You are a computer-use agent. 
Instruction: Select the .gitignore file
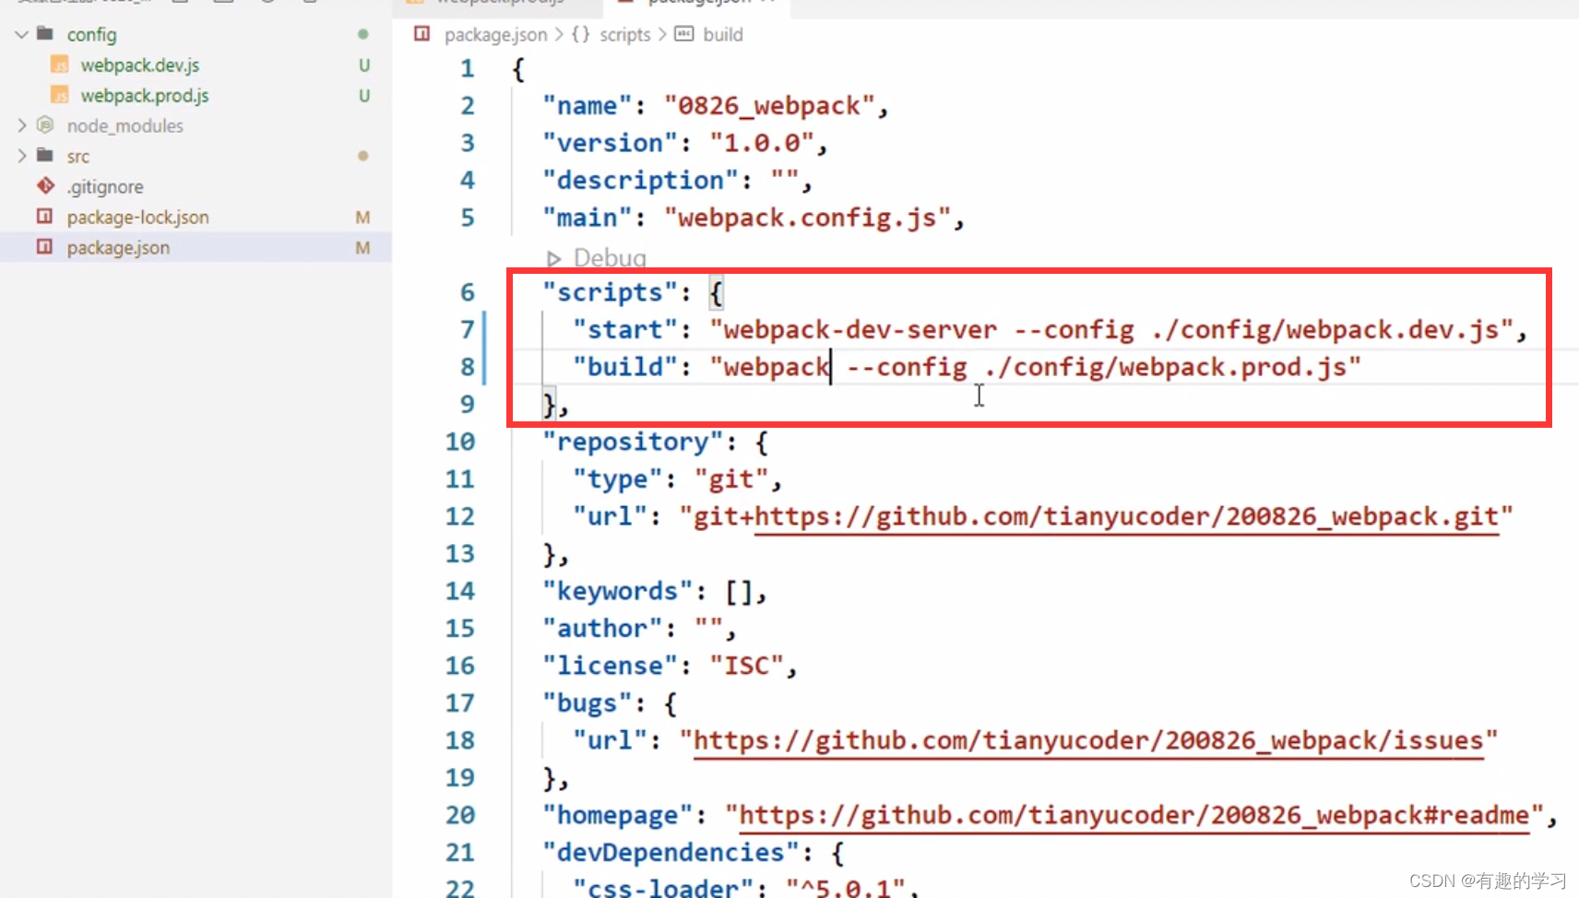(105, 187)
